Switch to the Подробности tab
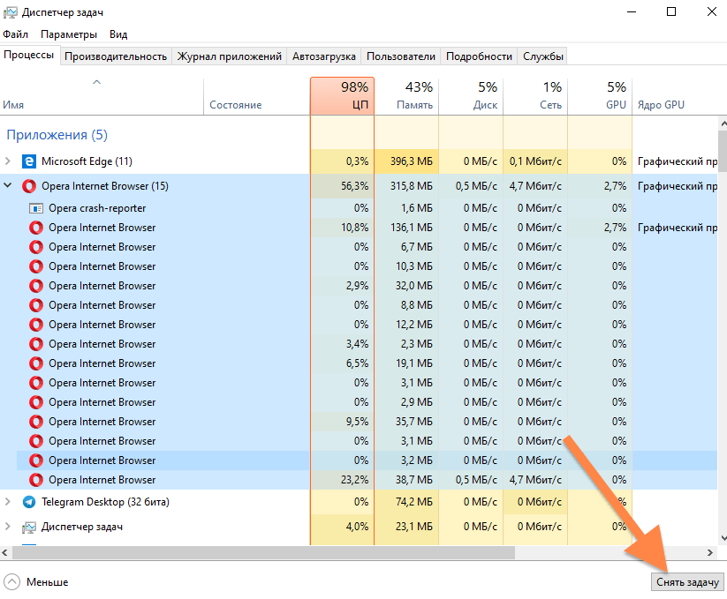 point(479,56)
